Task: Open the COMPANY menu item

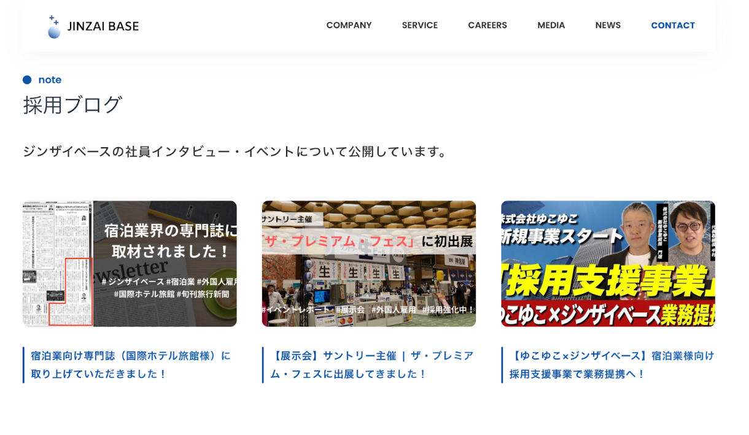Action: (x=349, y=25)
